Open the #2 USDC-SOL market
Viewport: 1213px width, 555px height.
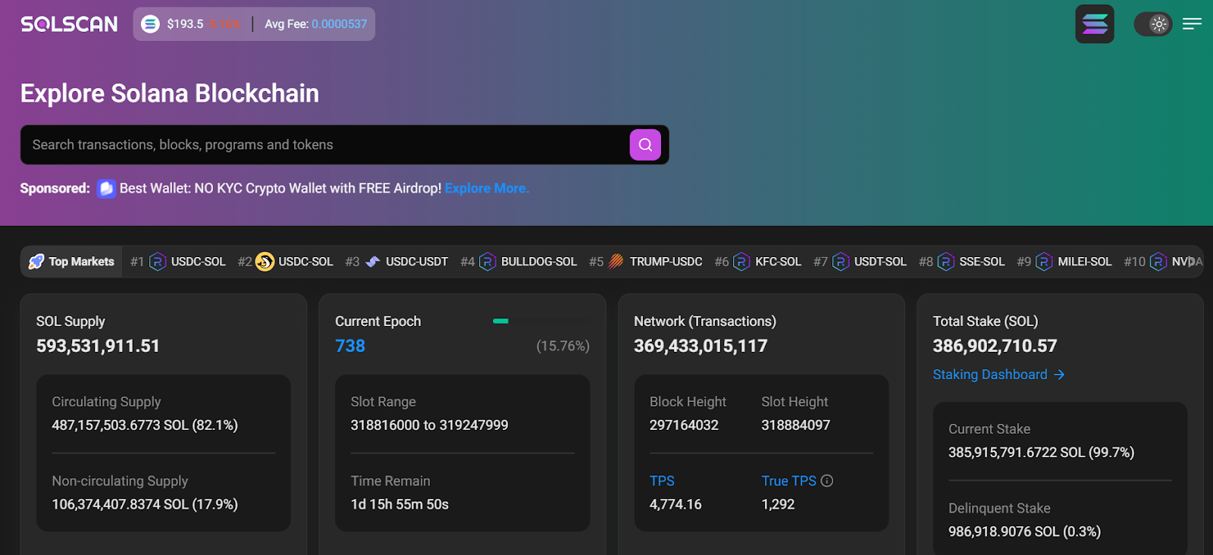306,262
